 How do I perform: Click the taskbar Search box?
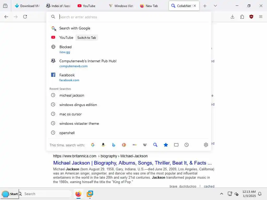point(45,194)
